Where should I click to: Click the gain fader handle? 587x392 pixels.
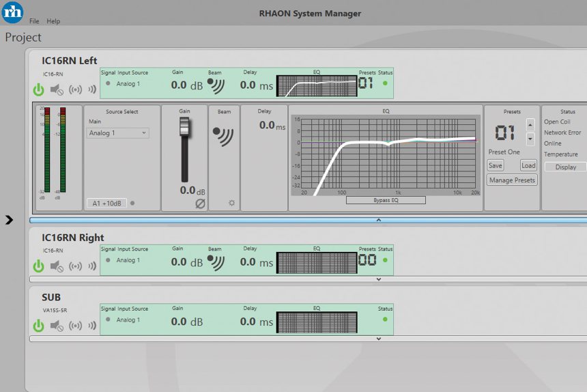click(184, 126)
